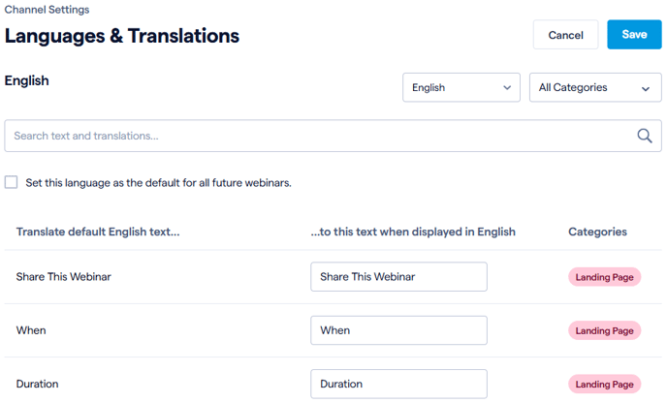Open the All Categories filter dropdown
This screenshot has width=667, height=403.
[595, 87]
